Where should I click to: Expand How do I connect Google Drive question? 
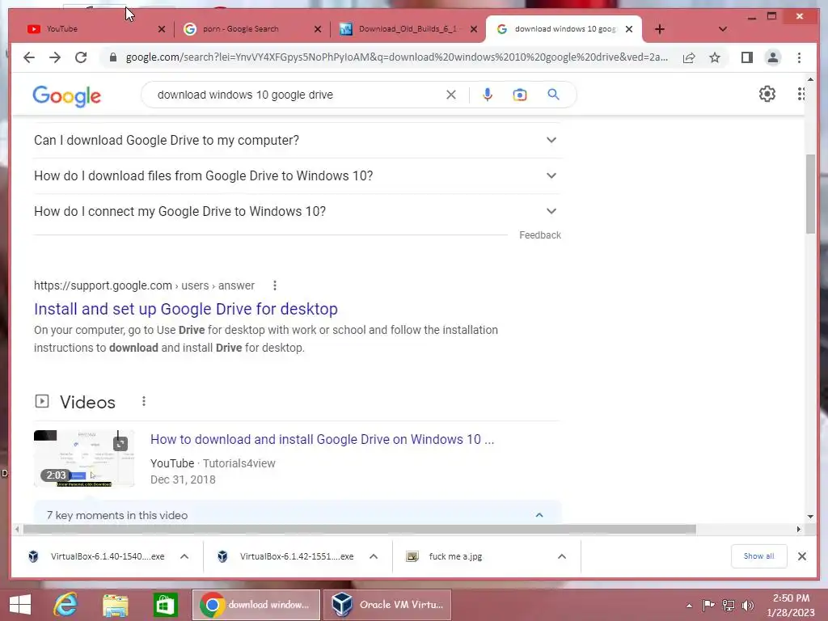click(297, 211)
